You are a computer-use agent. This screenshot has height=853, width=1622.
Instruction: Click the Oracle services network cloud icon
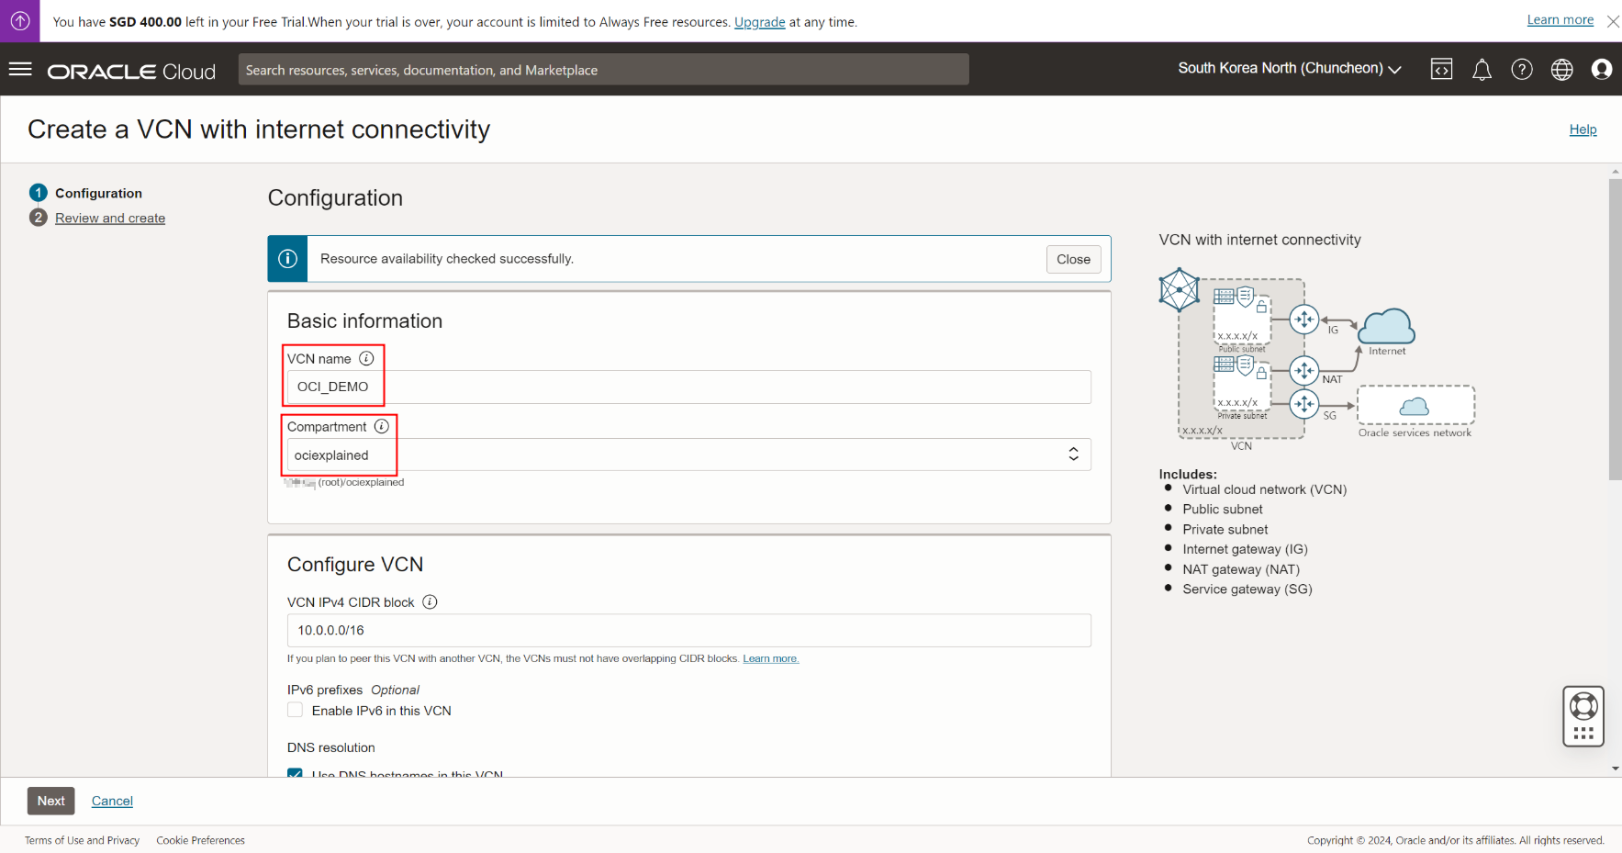pyautogui.click(x=1415, y=406)
